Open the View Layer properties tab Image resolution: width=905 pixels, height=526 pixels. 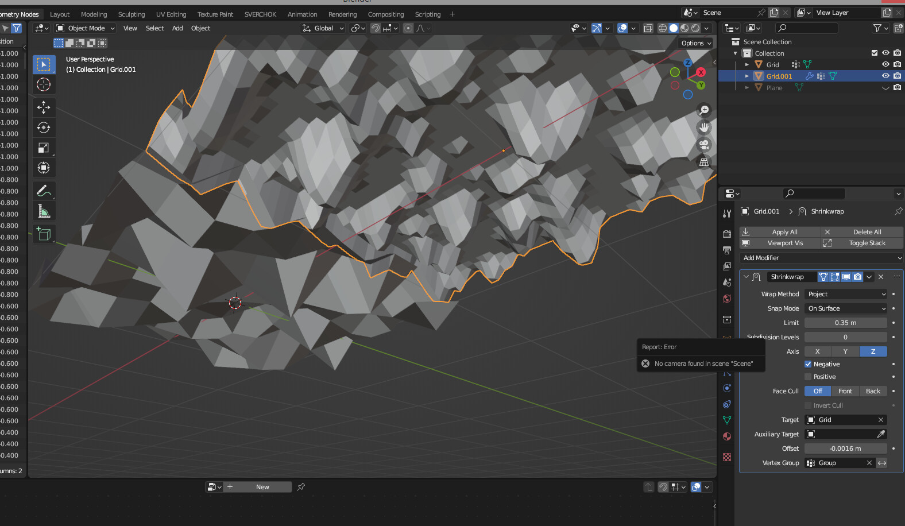pyautogui.click(x=727, y=266)
